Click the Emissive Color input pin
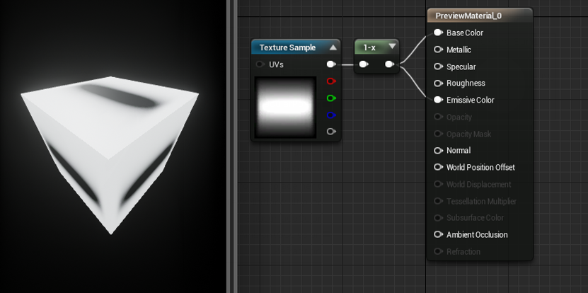 [439, 100]
